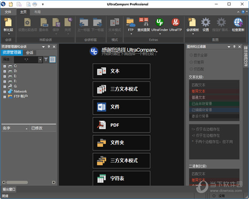Image resolution: width=249 pixels, height=199 pixels.
Task: Click the explorer horizontal scrollbar thumb
Action: click(17, 182)
